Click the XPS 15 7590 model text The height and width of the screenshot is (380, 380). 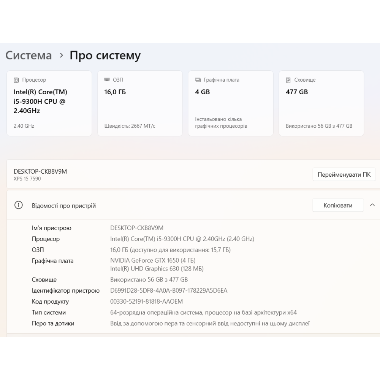[x=27, y=179]
